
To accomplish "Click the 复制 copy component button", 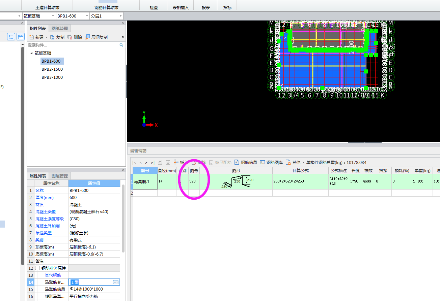I will 57,37.
